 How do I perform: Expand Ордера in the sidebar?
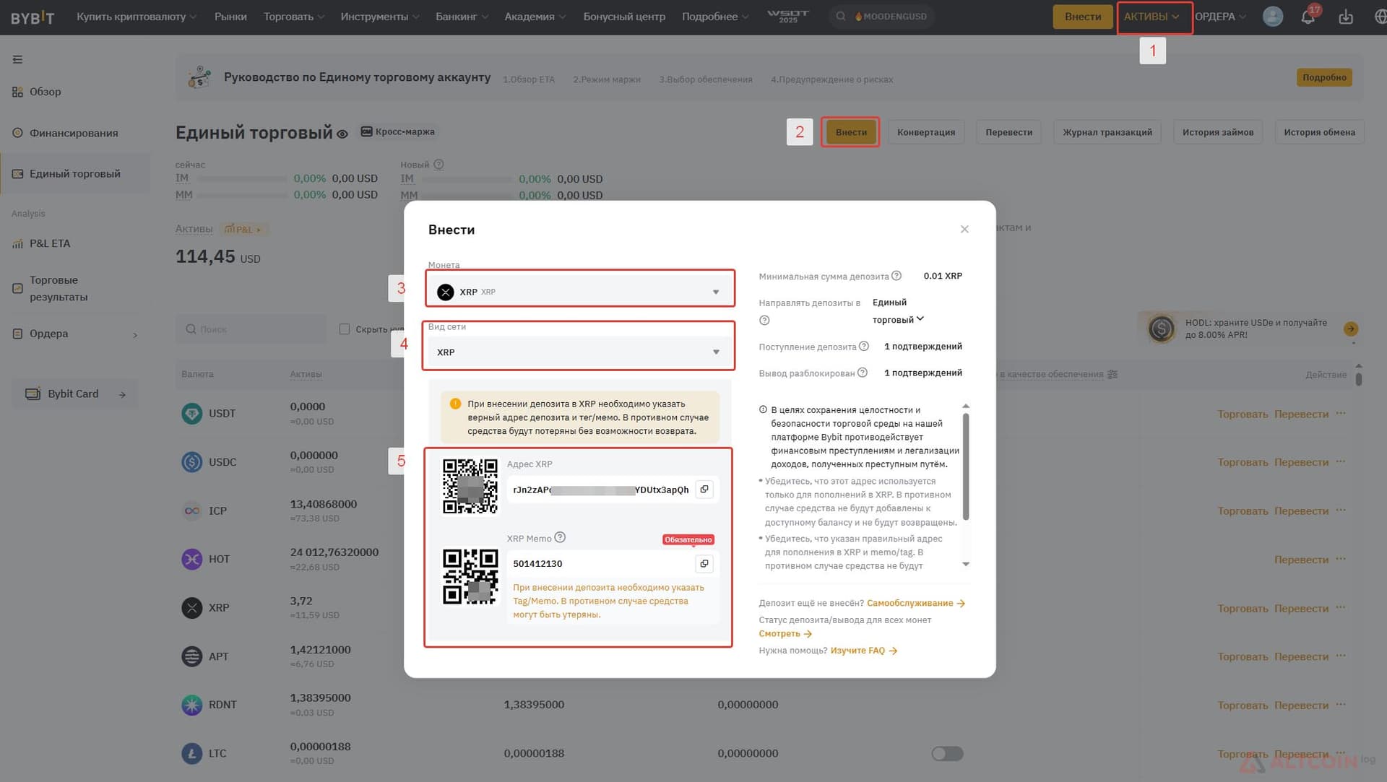pyautogui.click(x=75, y=334)
